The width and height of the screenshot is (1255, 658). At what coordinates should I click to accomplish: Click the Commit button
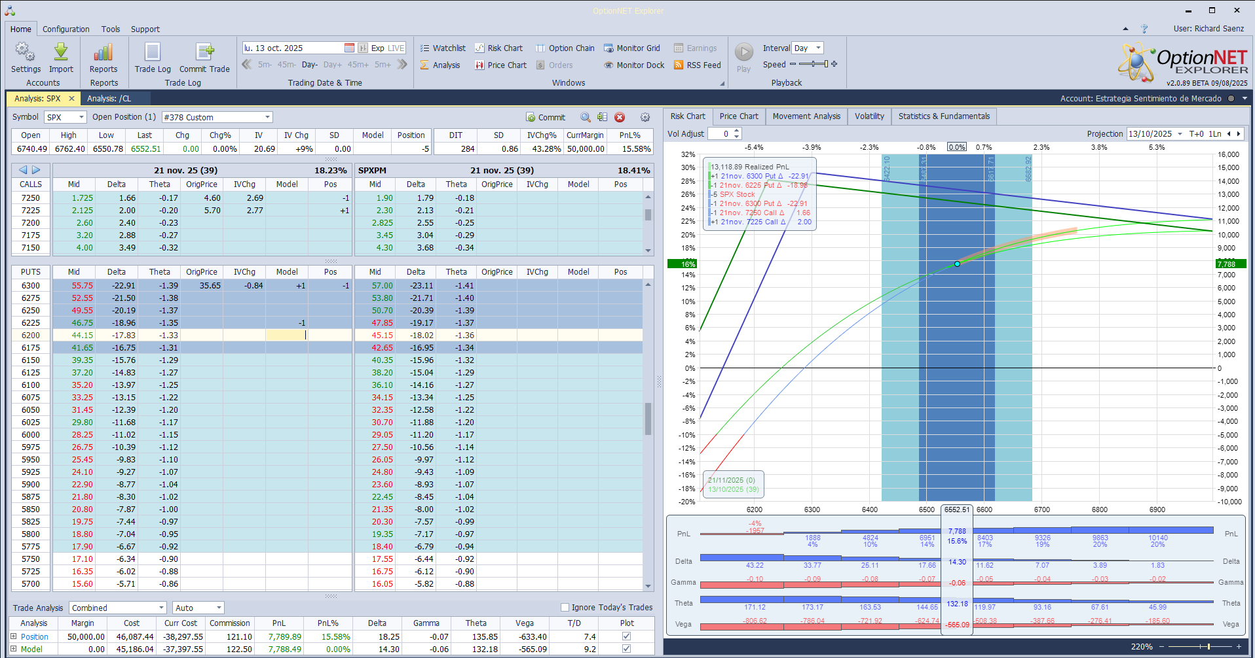546,117
